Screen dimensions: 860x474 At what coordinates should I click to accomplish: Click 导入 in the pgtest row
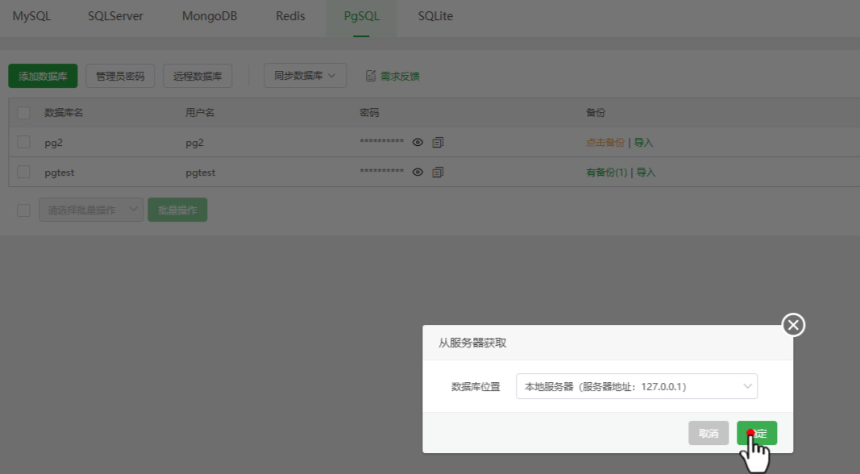click(646, 173)
